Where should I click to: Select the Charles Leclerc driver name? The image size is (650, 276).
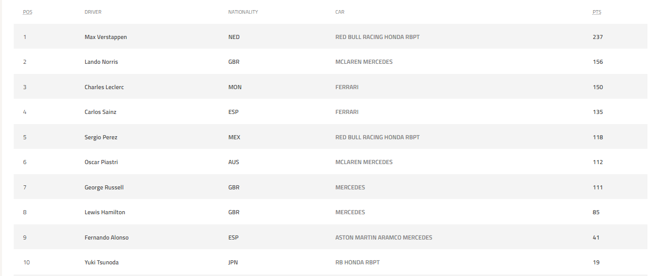[104, 87]
